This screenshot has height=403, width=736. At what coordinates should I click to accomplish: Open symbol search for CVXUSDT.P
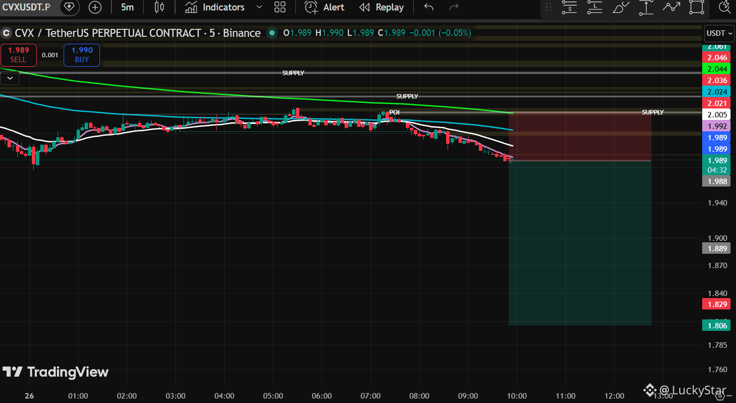(x=26, y=7)
